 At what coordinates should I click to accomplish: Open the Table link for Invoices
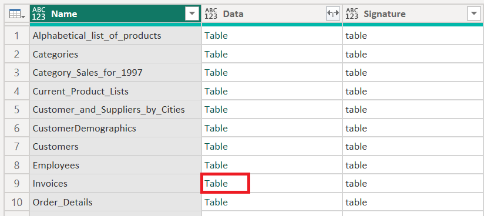[x=216, y=184]
